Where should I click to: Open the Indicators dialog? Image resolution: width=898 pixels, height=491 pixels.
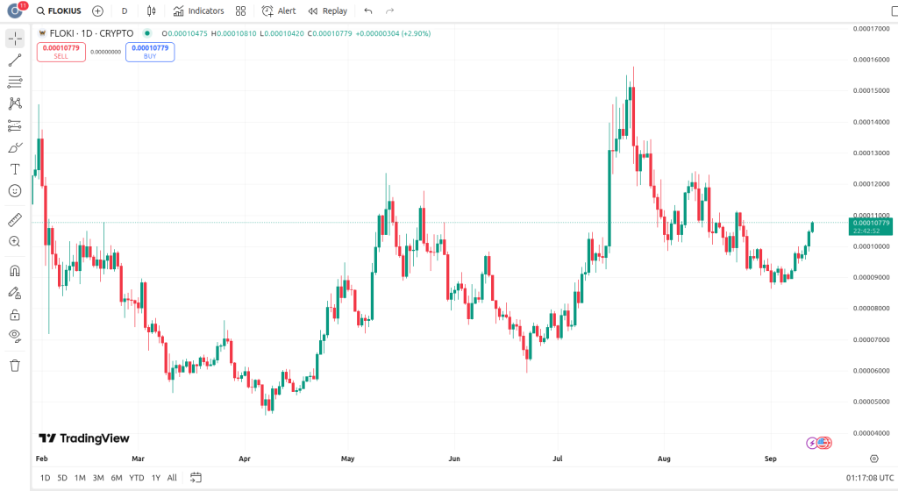199,11
